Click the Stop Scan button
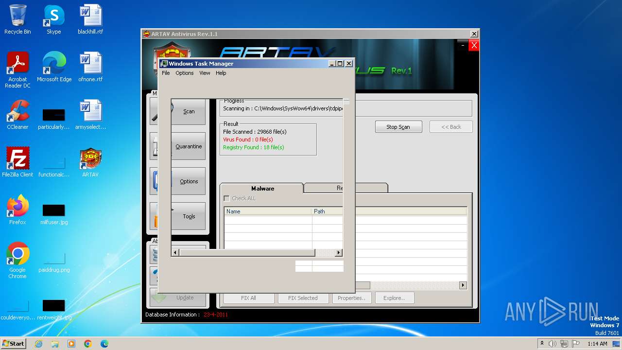This screenshot has width=622, height=350. (x=398, y=127)
